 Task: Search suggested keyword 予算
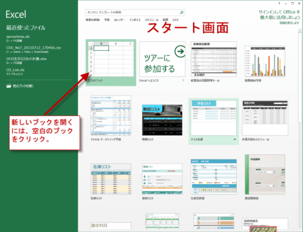pyautogui.click(x=107, y=20)
